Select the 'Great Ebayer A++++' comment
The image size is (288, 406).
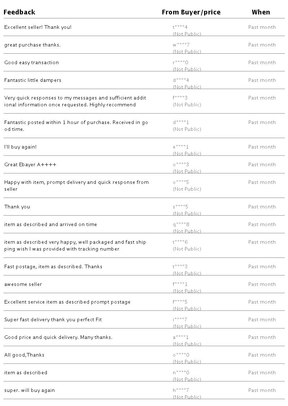[30, 165]
